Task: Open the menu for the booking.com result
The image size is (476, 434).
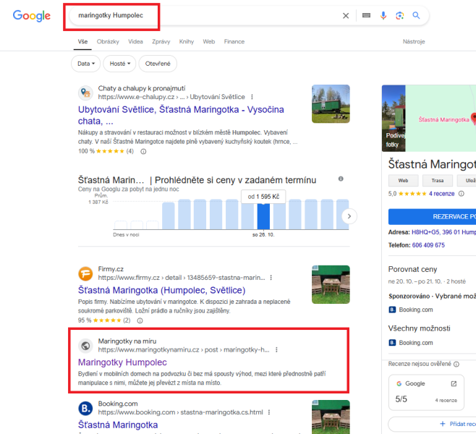Action: click(x=269, y=412)
